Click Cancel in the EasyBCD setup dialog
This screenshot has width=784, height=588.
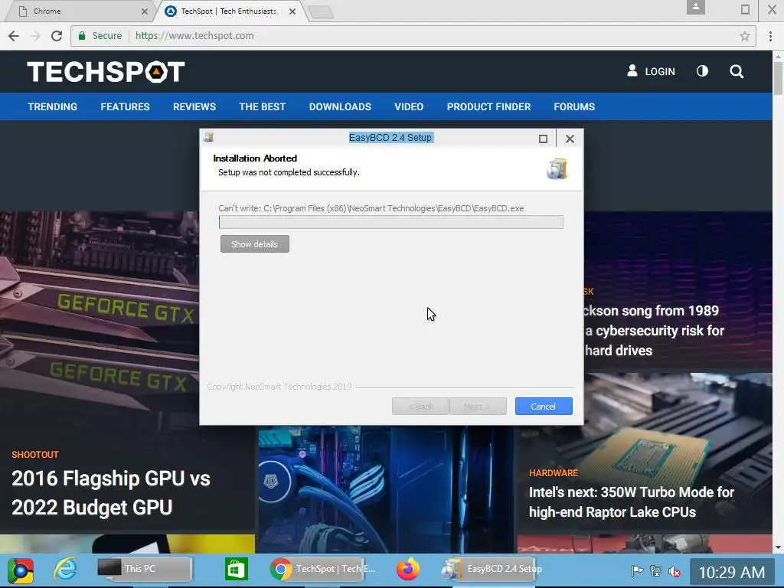544,407
